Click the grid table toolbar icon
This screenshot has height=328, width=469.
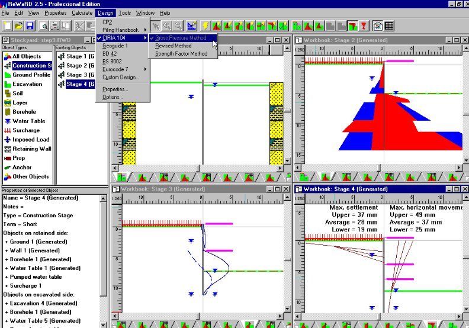point(389,26)
